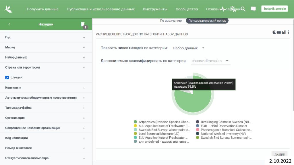Switch chart to pie view icon

click(x=274, y=32)
